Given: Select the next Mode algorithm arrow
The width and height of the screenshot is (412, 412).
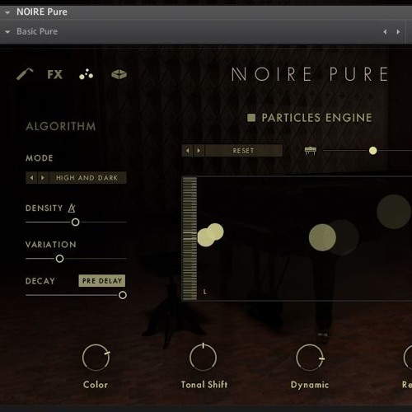Looking at the screenshot, I should (43, 178).
